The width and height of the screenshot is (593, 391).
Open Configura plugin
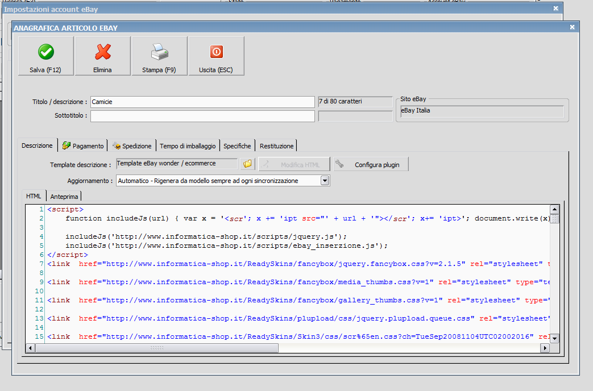click(x=371, y=164)
